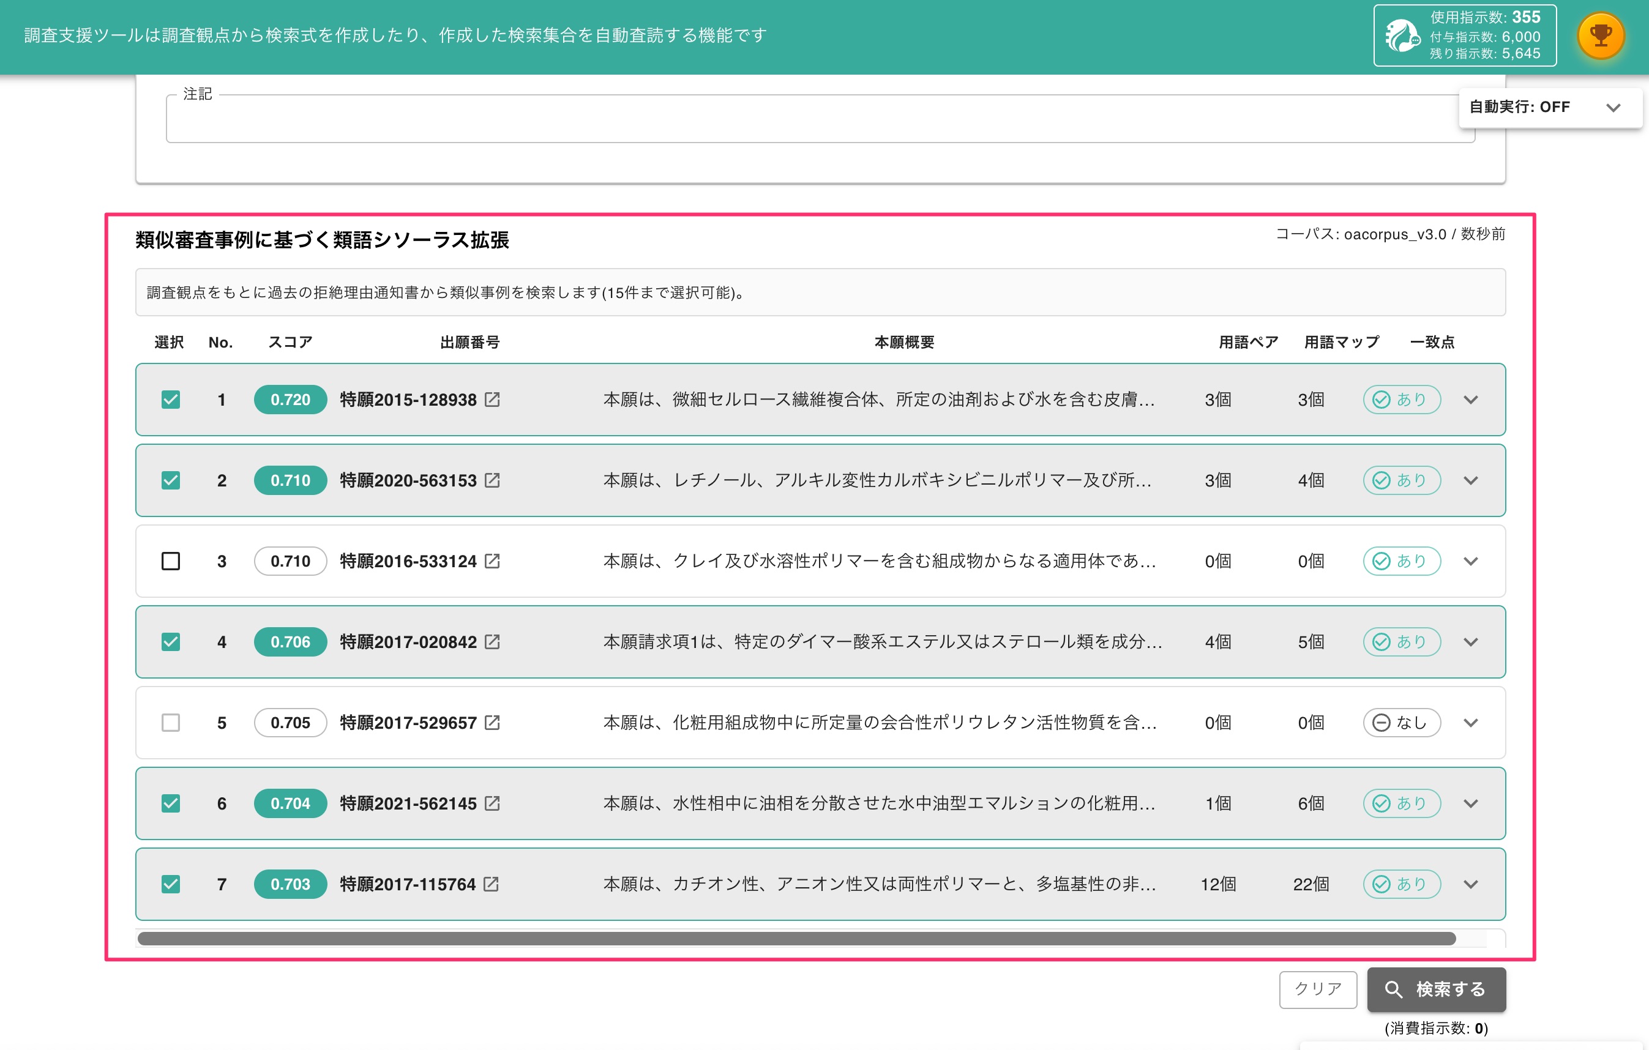Click the あり badge for 特願2017-020842
1649x1050 pixels.
1401,641
